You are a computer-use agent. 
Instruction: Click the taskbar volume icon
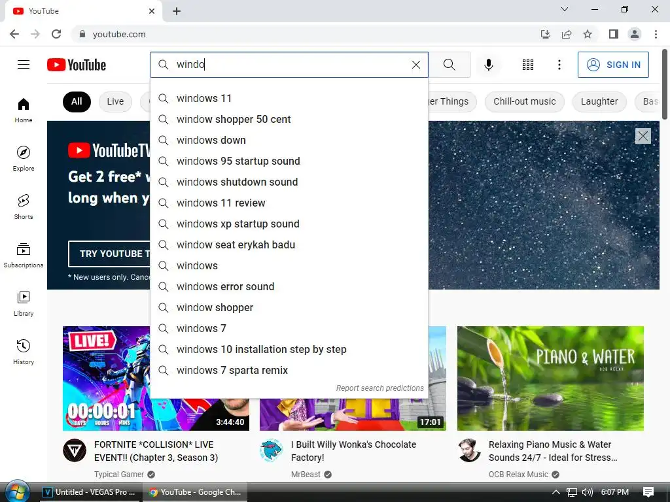[588, 492]
